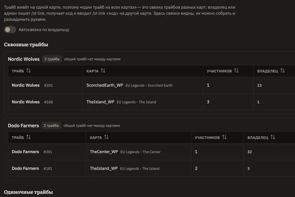Sort Nordic Wolves table by Трайб icon

(x=28, y=71)
